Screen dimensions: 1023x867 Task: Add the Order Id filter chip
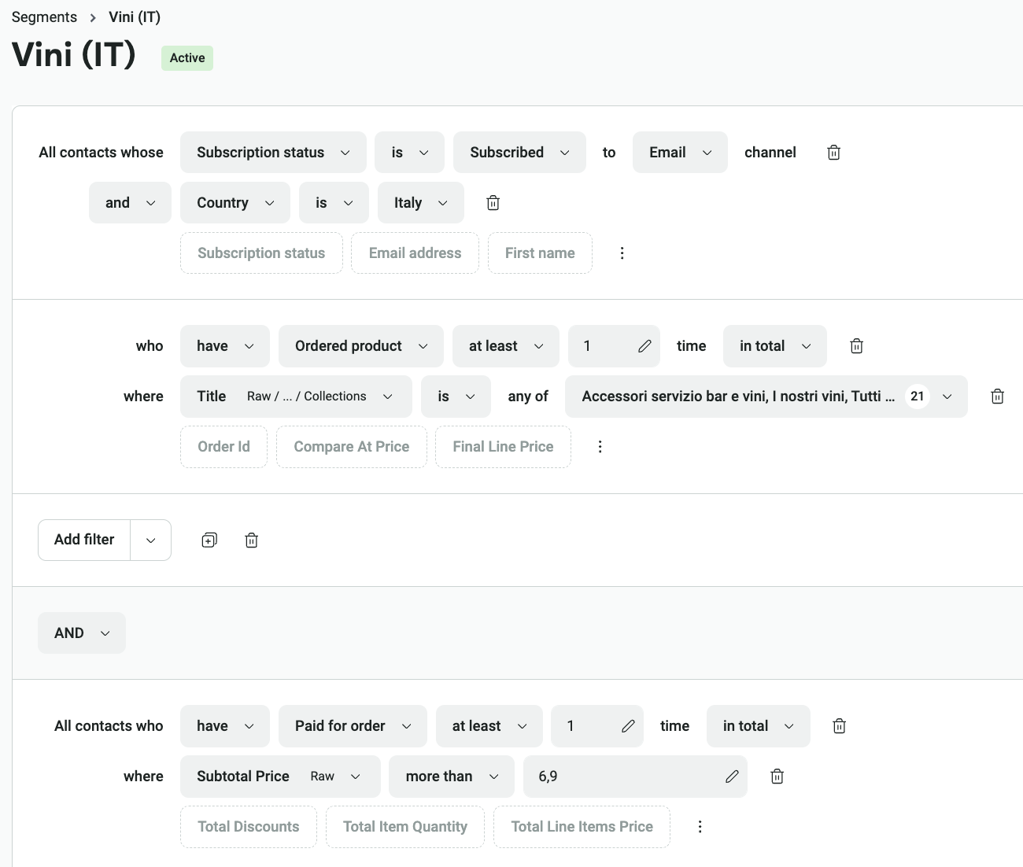tap(223, 446)
